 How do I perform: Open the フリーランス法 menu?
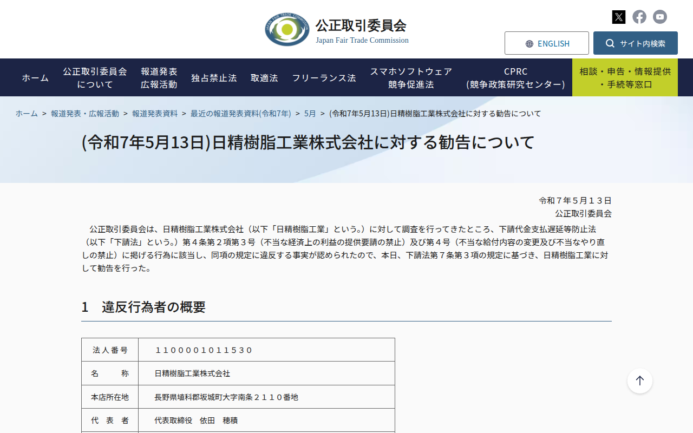(x=324, y=78)
